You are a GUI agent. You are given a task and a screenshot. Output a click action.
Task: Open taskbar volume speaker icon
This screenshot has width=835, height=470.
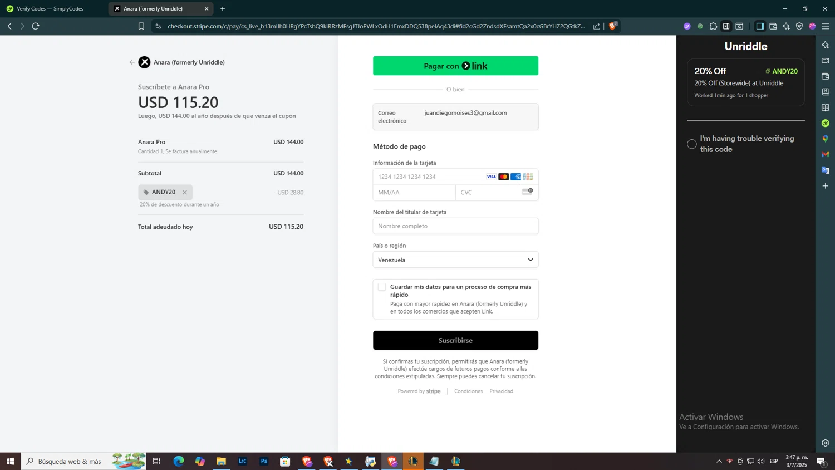(x=761, y=461)
